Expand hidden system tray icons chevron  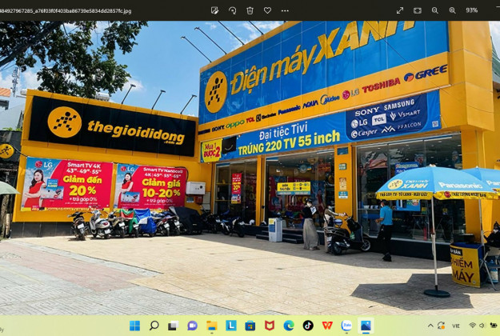[x=430, y=326]
